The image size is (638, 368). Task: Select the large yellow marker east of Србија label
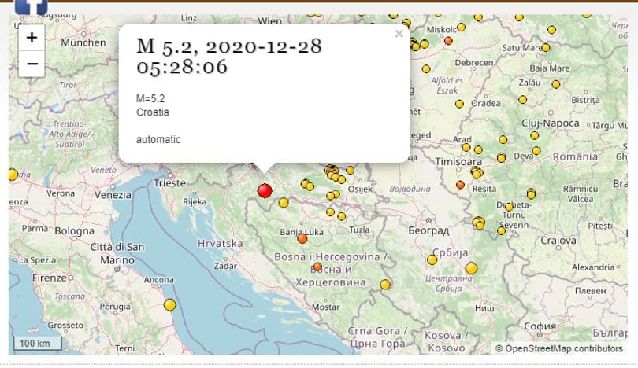point(471,268)
